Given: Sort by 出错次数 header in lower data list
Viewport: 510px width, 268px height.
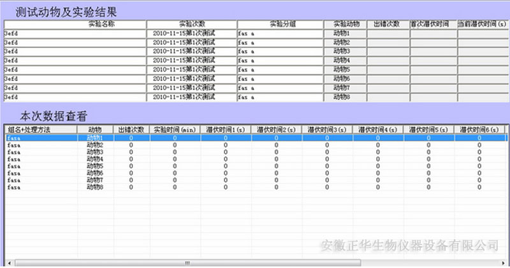Looking at the screenshot, I should (131, 130).
